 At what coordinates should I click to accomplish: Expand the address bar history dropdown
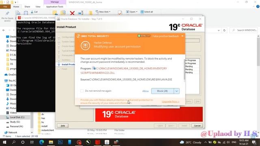tap(219, 30)
